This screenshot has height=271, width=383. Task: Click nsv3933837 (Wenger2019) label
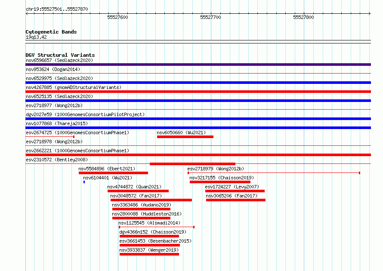click(149, 250)
